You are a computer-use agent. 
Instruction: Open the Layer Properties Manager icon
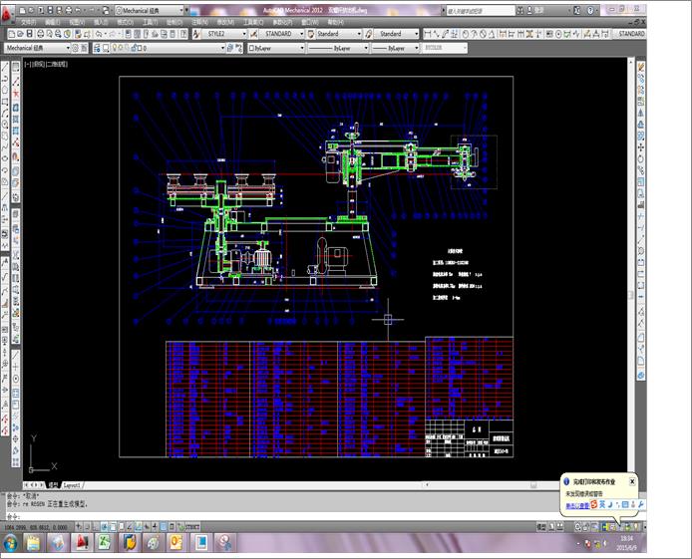97,48
